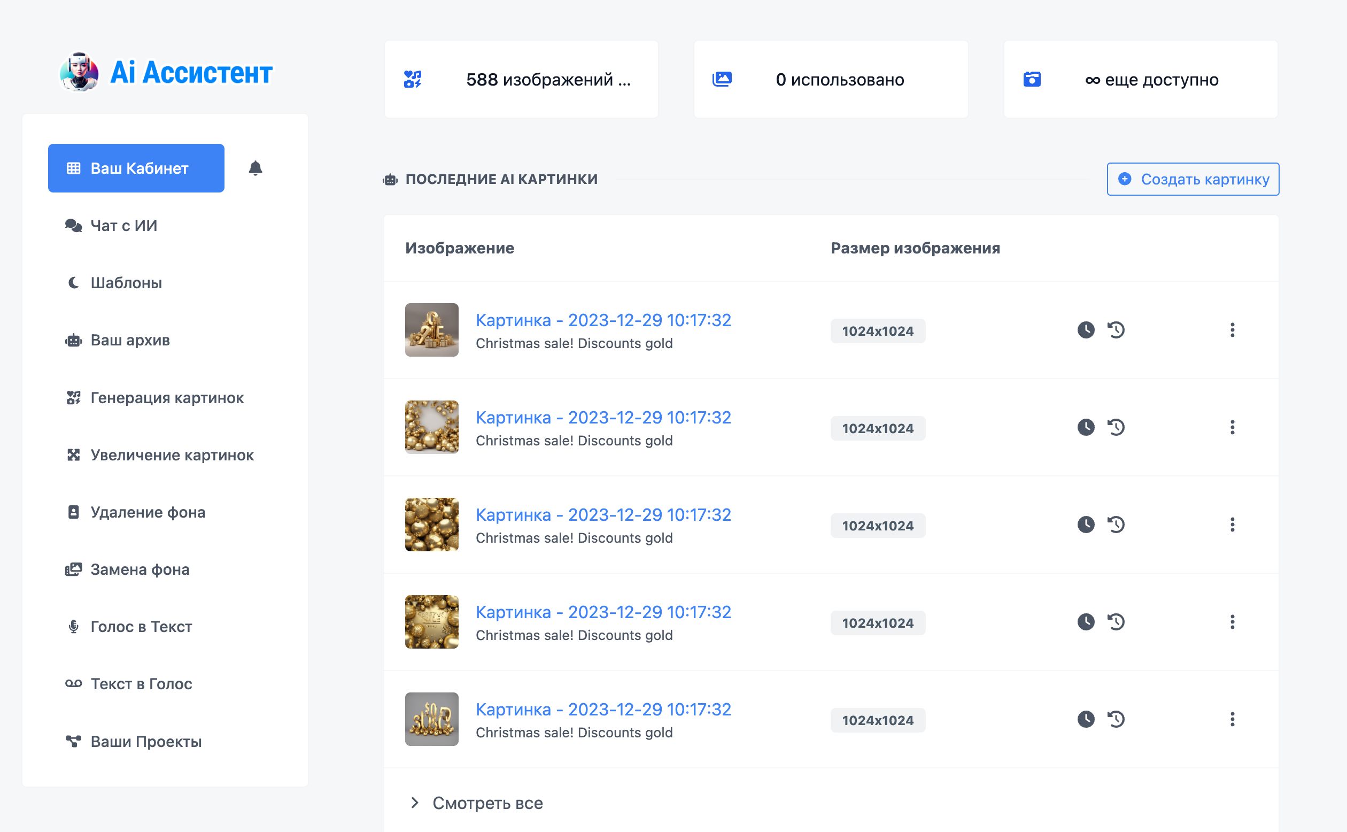This screenshot has width=1347, height=832.
Task: Open Чат с ИИ in sidebar
Action: (123, 226)
